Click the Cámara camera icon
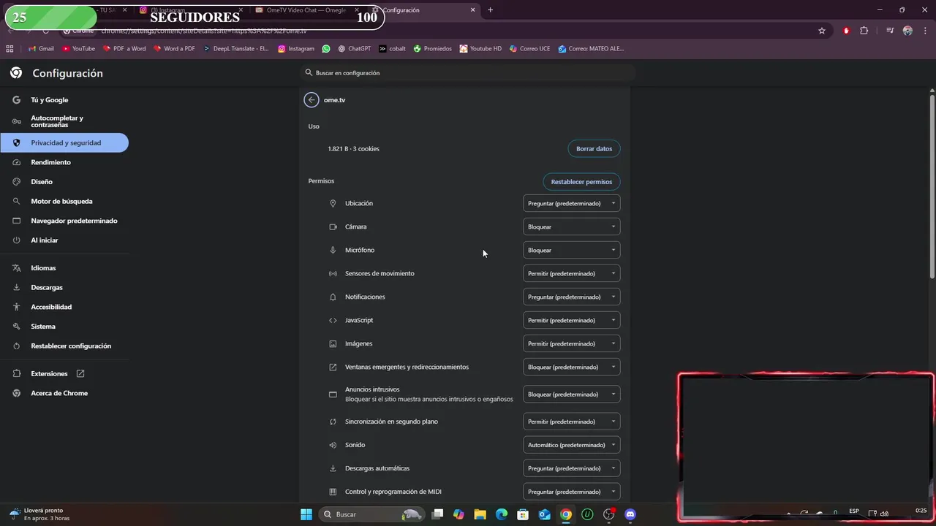The image size is (936, 526). (333, 226)
